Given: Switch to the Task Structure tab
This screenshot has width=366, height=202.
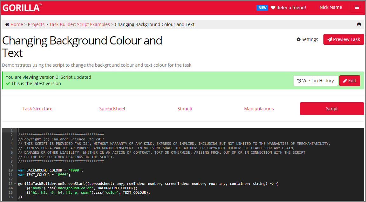Looking at the screenshot, I should [x=37, y=109].
